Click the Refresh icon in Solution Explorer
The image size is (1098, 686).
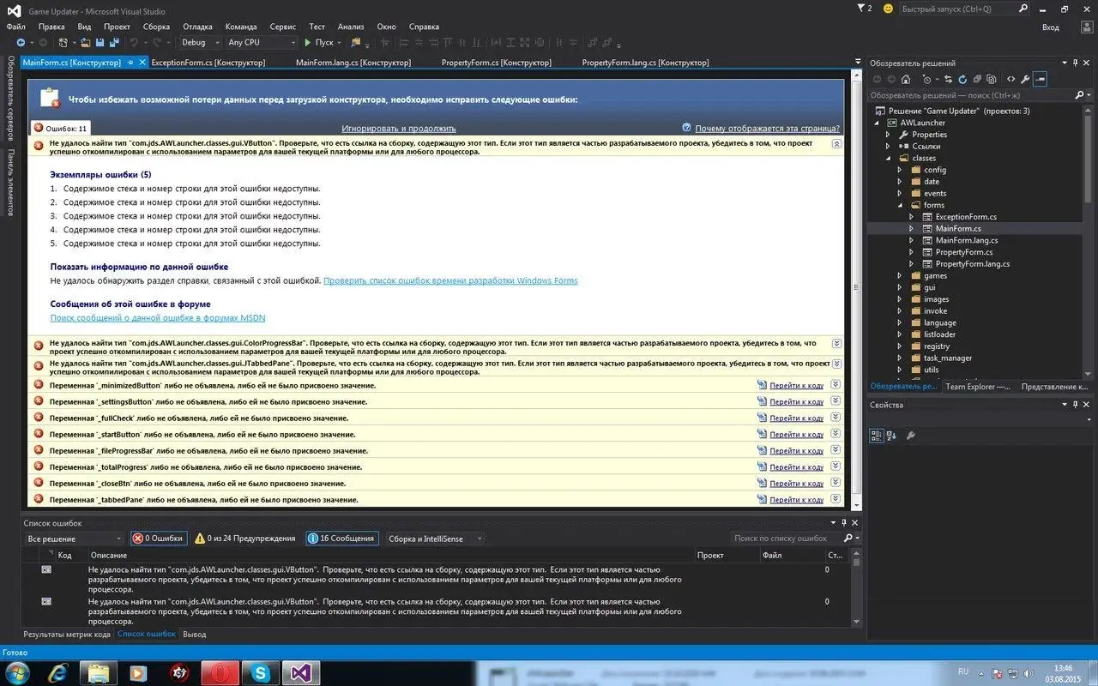[962, 79]
